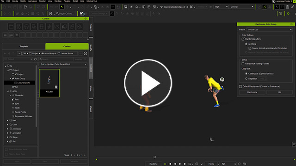Open the Animation category icon in Content
This screenshot has width=296, height=166.
pyautogui.click(x=49, y=27)
